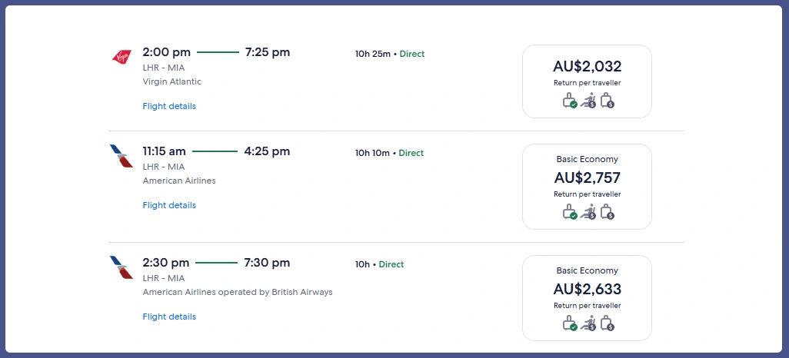Click the checked baggage icon on the AU$2,633 fare
The image size is (789, 358).
pos(607,323)
